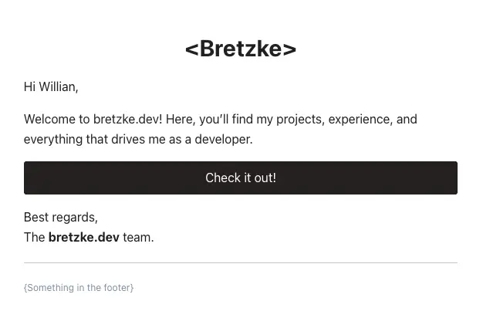Click the word "The" starting the signature
Viewport: 500px width, 318px height.
click(35, 237)
